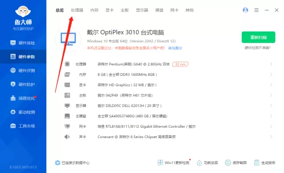Click the graphics card icon

click(67, 85)
